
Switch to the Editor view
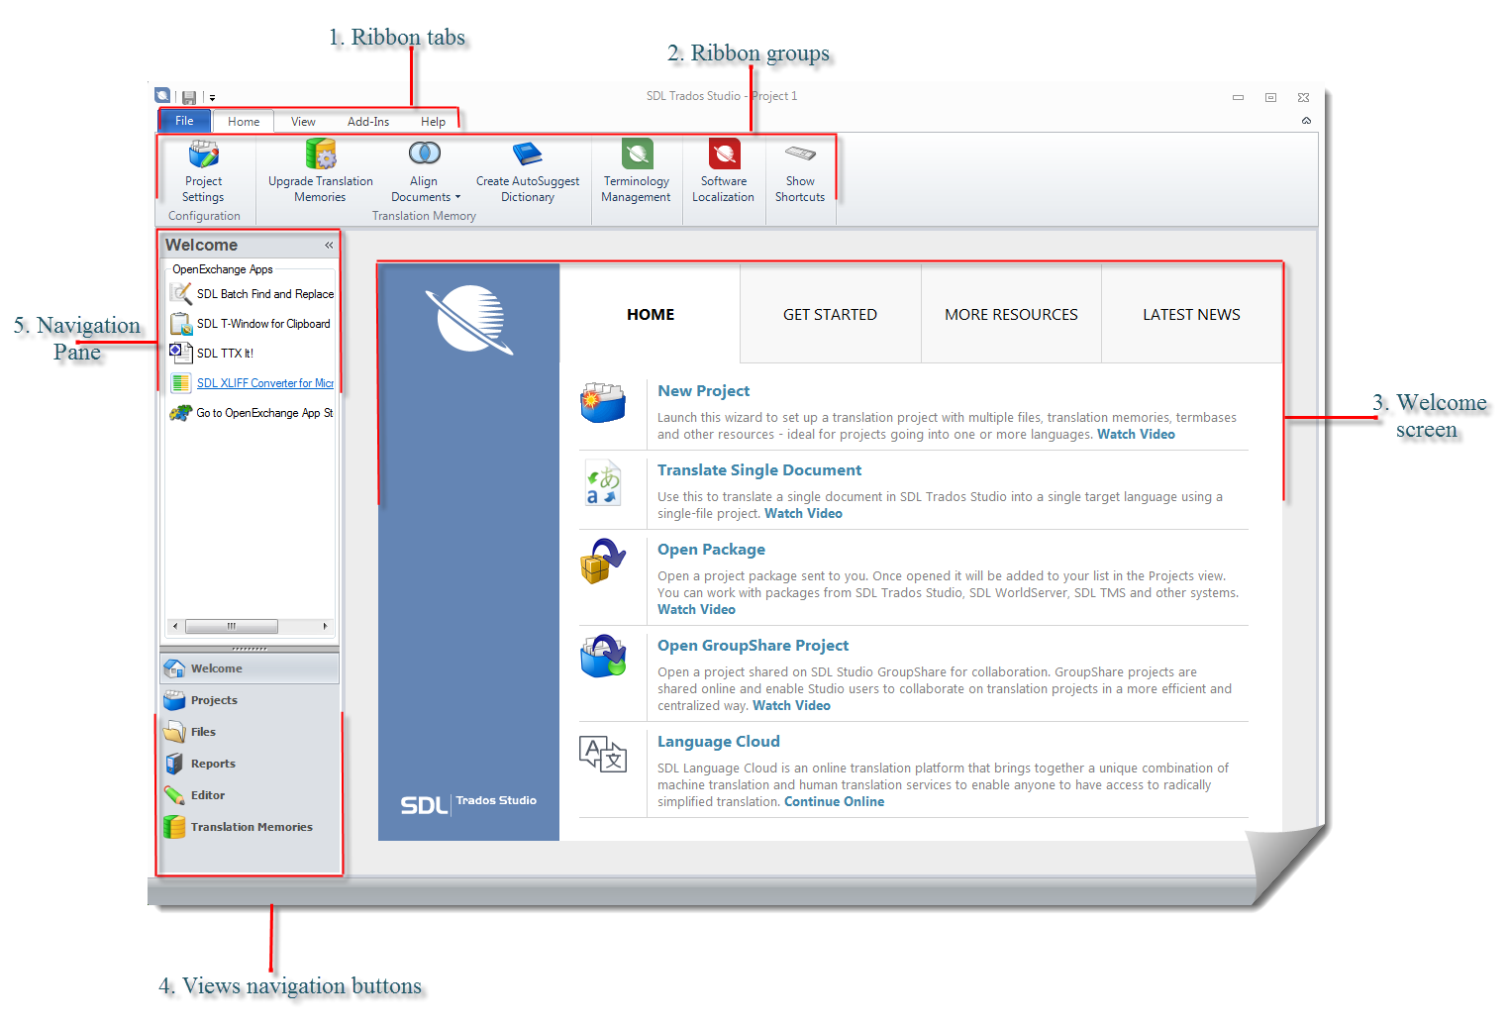coord(250,795)
